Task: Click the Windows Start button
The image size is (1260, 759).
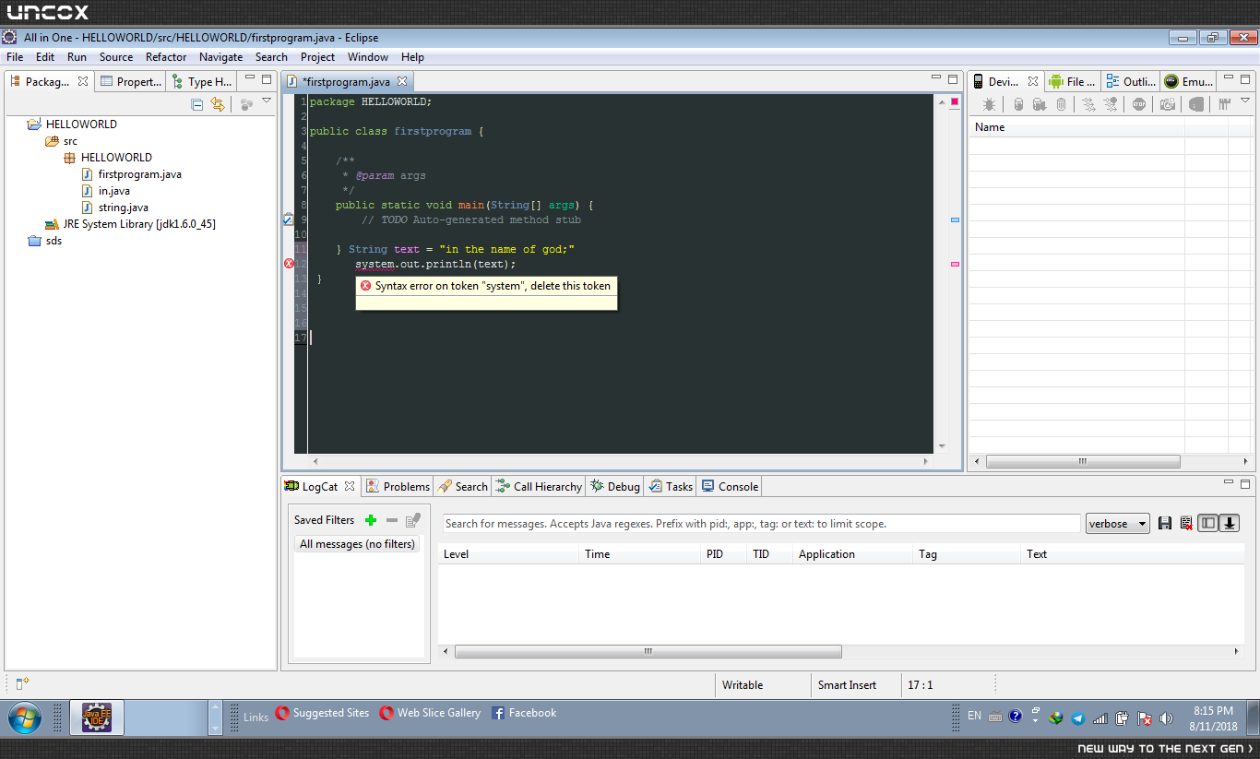Action: tap(24, 717)
